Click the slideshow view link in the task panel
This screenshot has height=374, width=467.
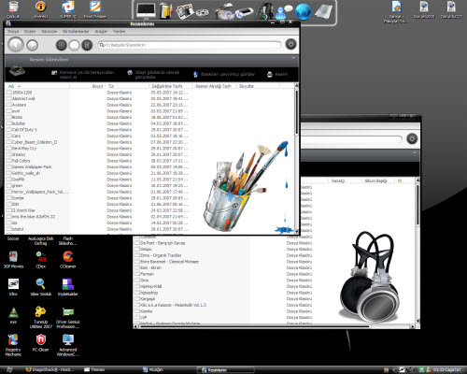pyautogui.click(x=153, y=74)
